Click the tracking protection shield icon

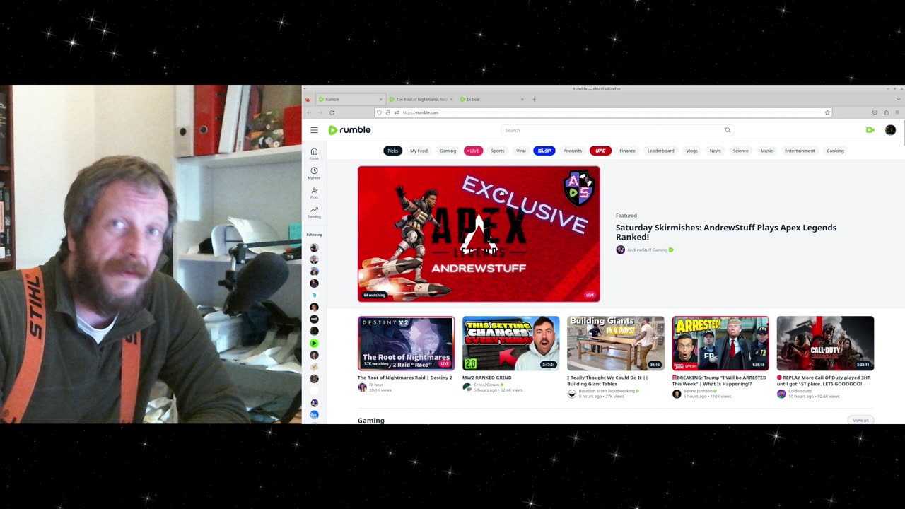click(x=379, y=112)
